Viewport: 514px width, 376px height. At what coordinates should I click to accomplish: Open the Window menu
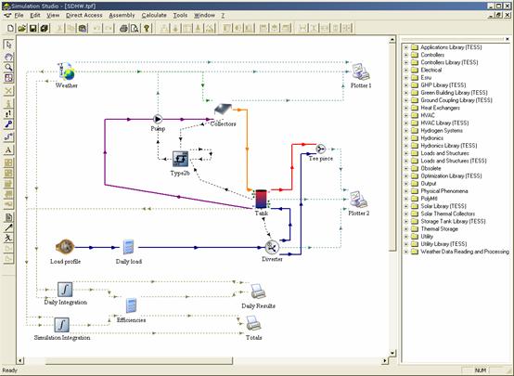pyautogui.click(x=204, y=16)
